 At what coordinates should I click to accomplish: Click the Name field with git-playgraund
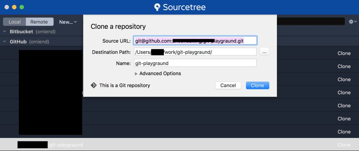coord(195,63)
